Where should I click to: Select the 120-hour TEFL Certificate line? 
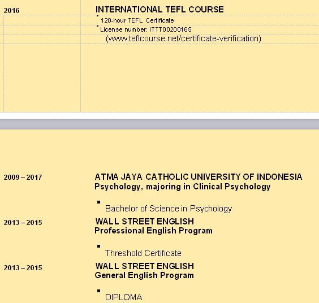click(x=137, y=20)
